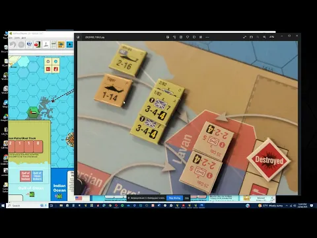Click the file info icon in photo viewer
This screenshot has width=317, height=238.
[x=194, y=37]
